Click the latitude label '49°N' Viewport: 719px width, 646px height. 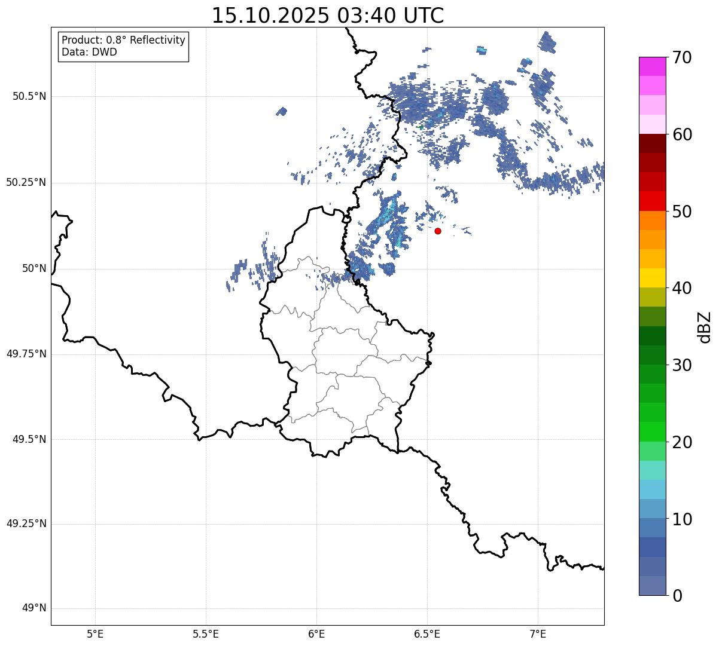34,608
